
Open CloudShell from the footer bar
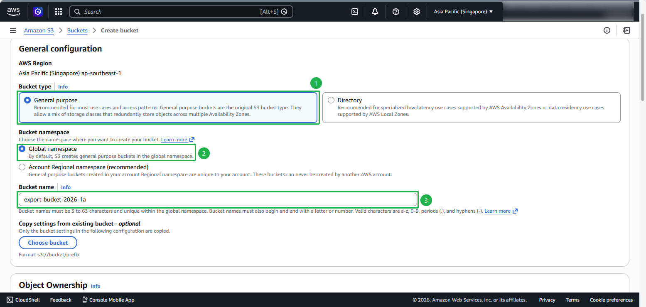[x=23, y=300]
